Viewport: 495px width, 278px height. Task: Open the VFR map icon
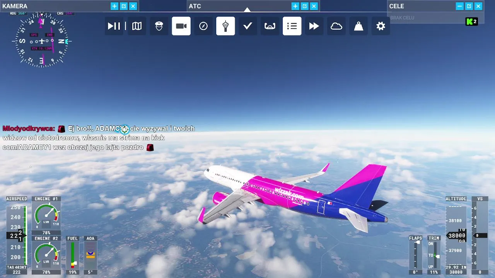(137, 26)
